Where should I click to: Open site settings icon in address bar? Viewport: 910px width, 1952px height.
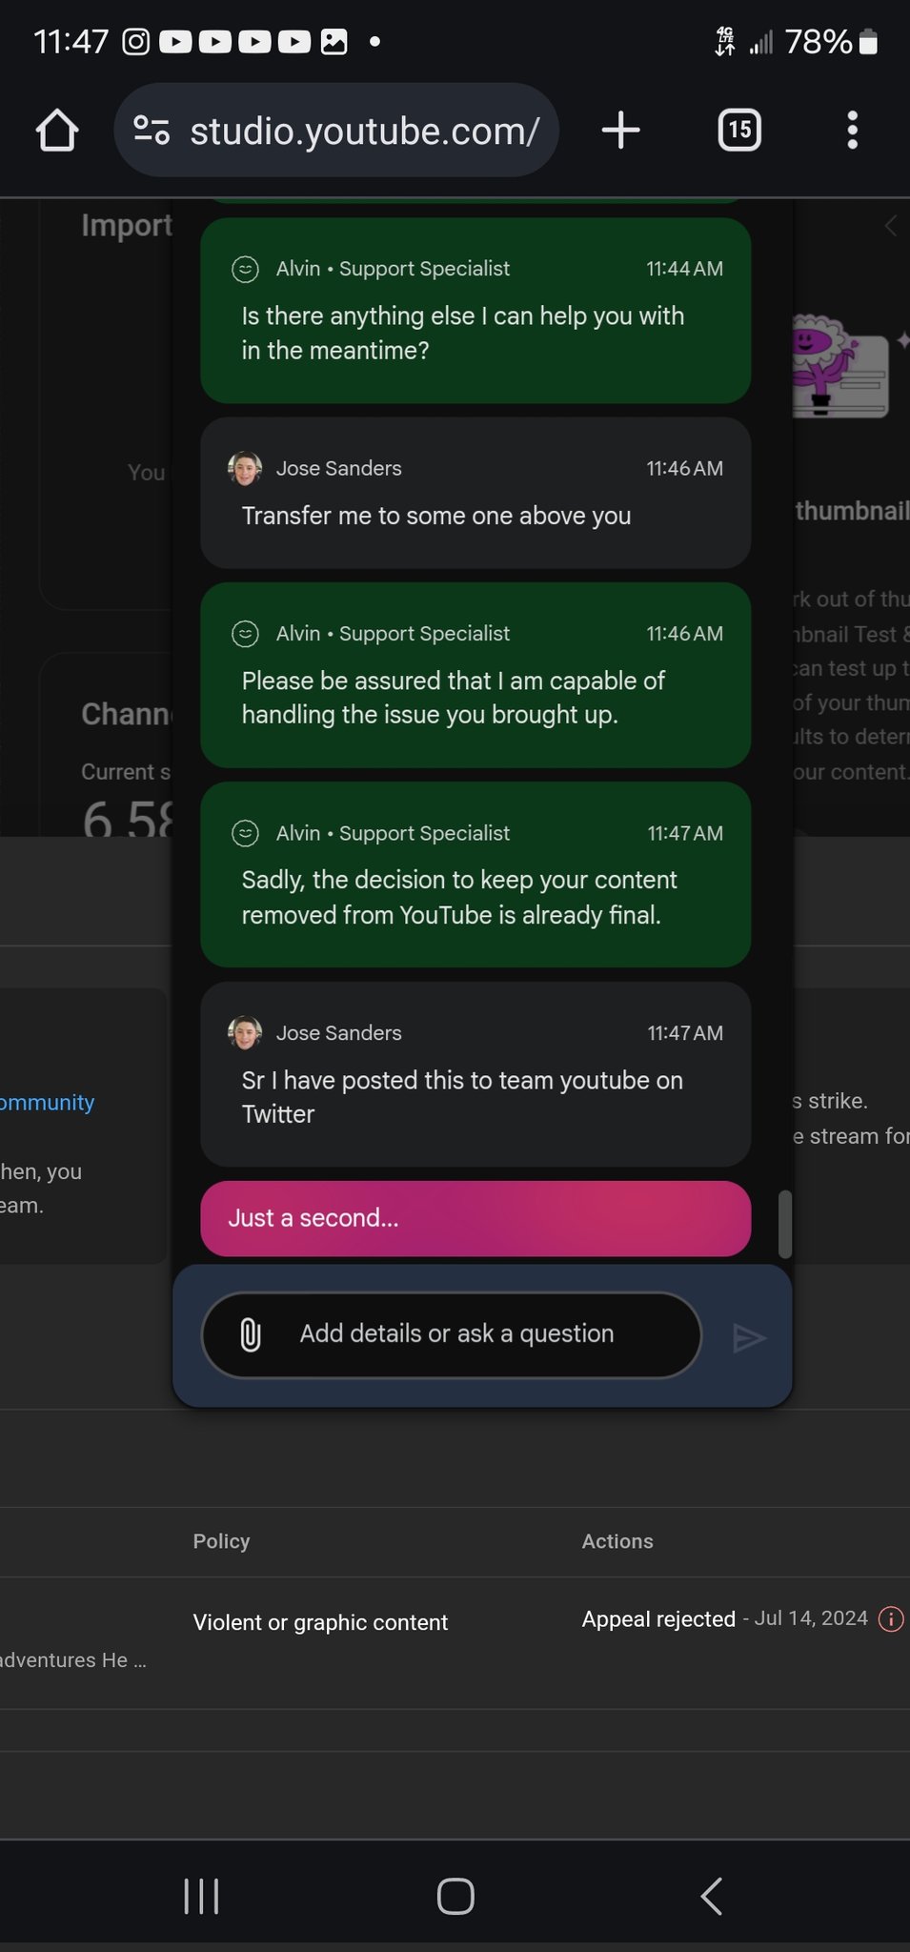click(x=152, y=130)
